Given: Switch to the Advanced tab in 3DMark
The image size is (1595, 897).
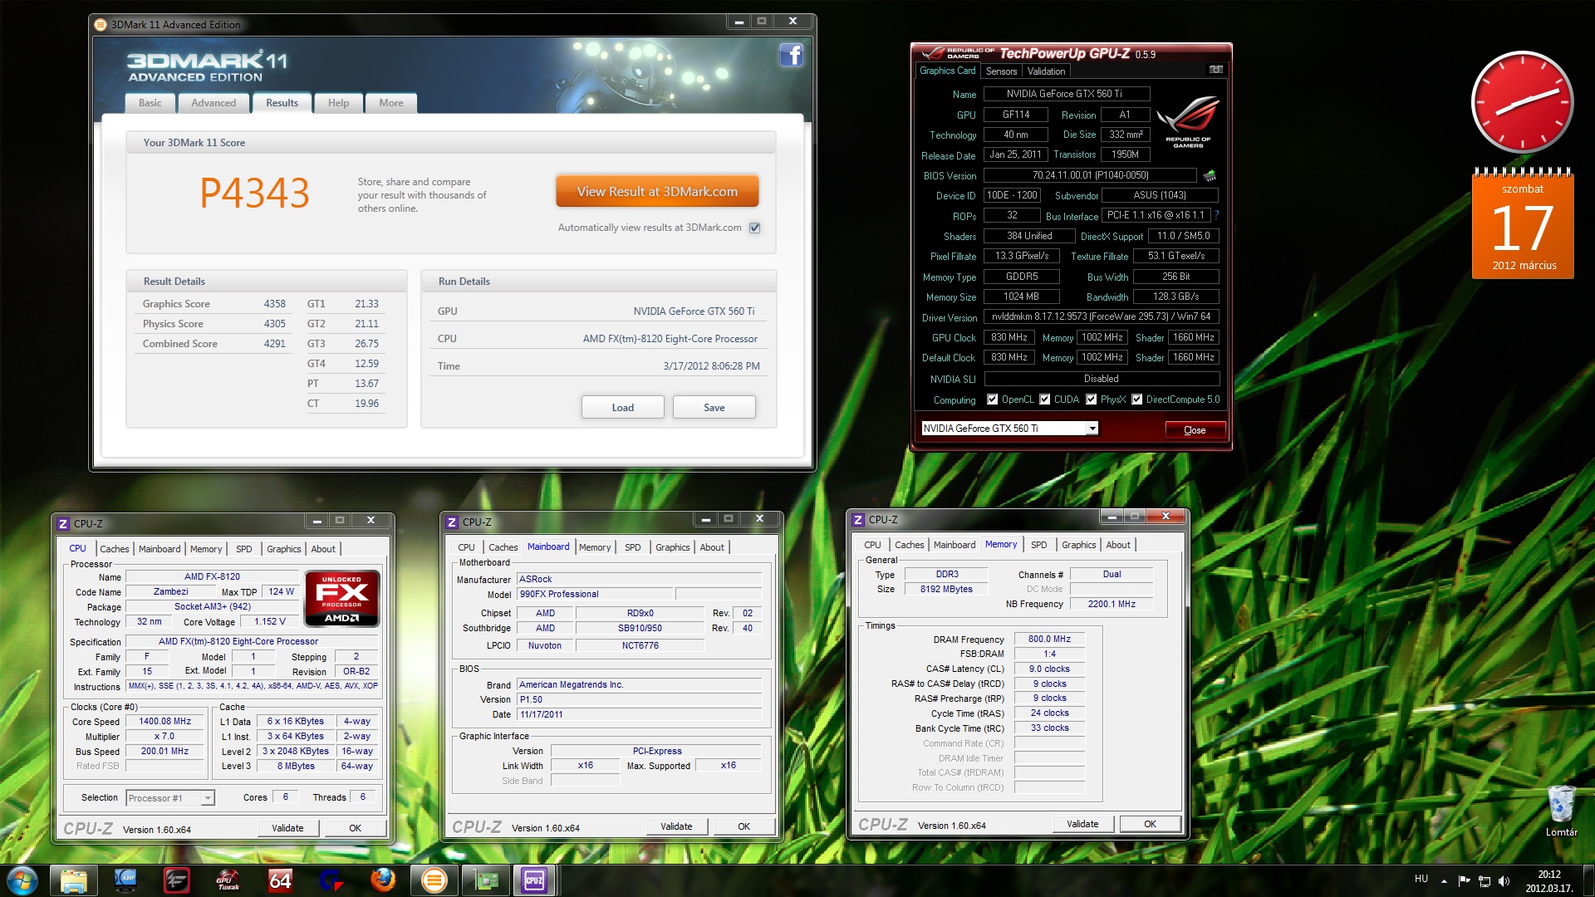Looking at the screenshot, I should pyautogui.click(x=213, y=103).
